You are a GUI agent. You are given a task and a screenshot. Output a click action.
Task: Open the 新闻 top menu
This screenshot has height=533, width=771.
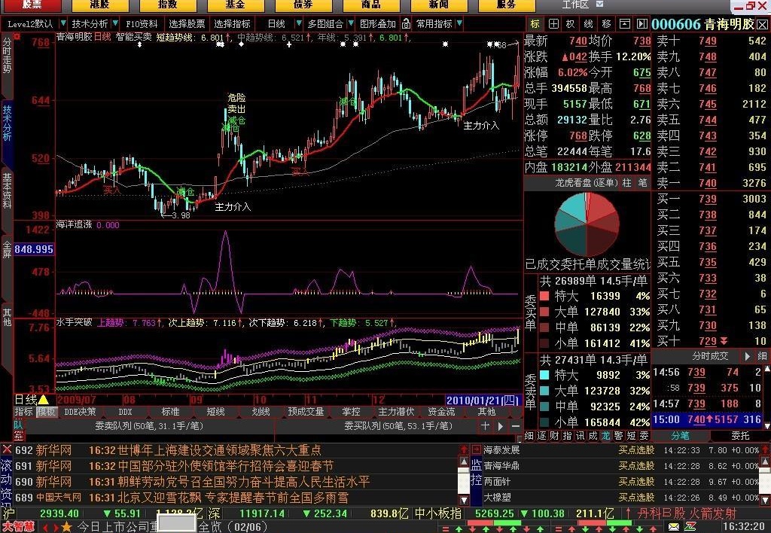439,5
